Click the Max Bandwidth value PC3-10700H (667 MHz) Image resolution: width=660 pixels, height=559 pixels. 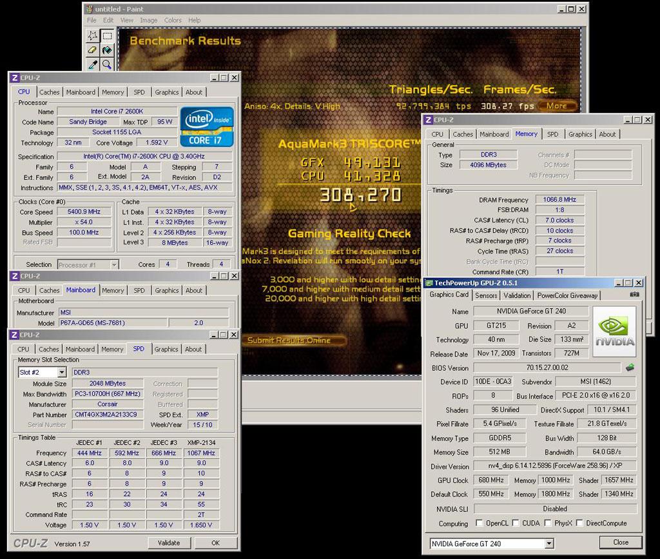pyautogui.click(x=108, y=394)
